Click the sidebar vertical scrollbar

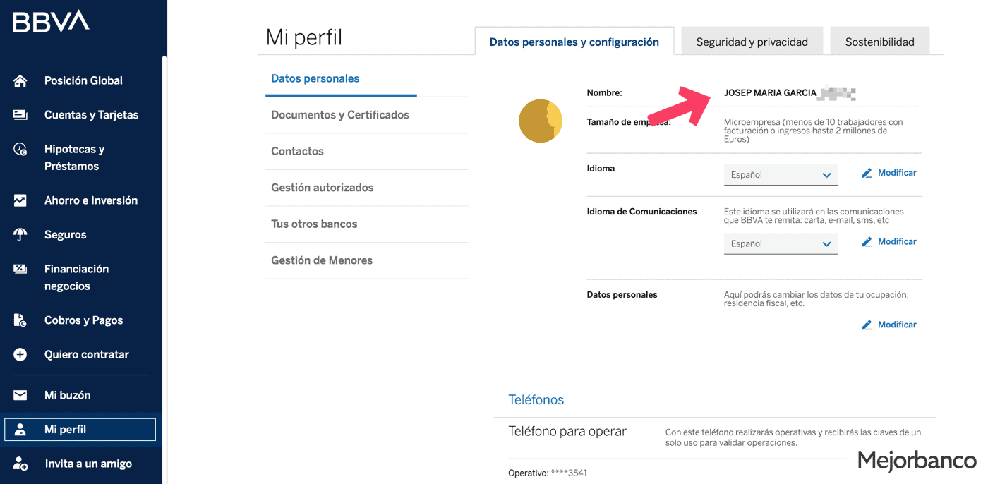pyautogui.click(x=164, y=268)
